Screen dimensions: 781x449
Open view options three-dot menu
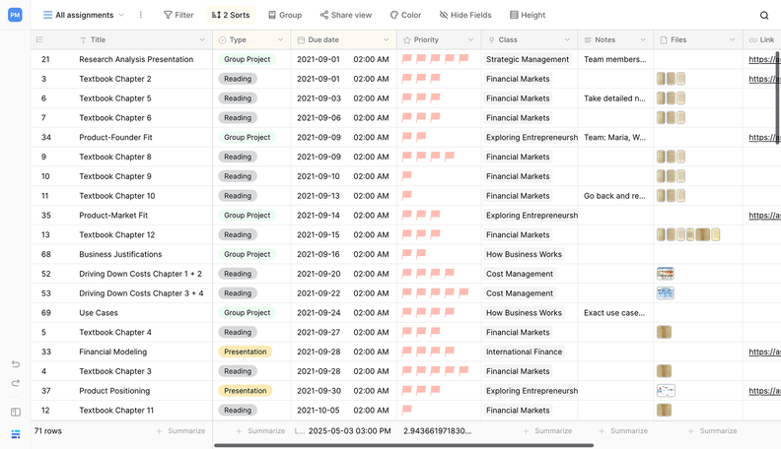tap(140, 16)
